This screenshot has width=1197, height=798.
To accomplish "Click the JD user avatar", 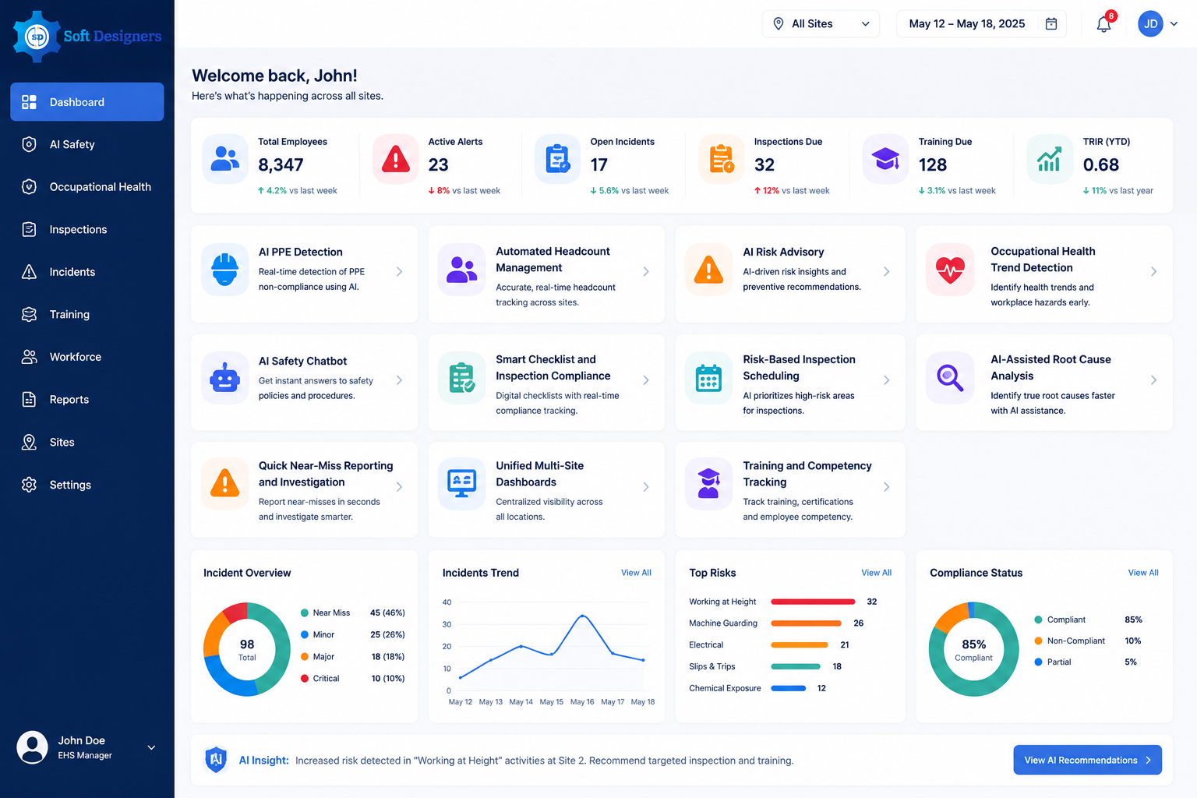I will click(x=1150, y=23).
